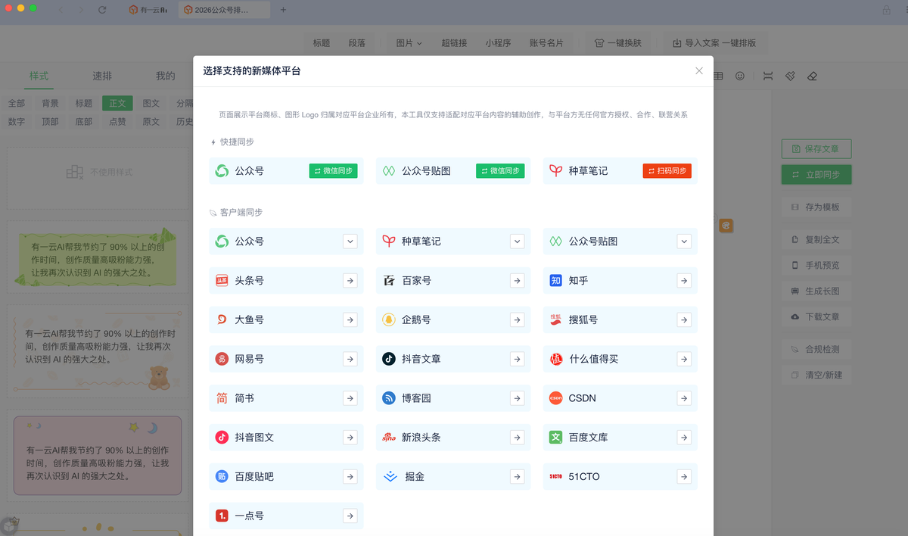Click the 百度文库 arrow icon
This screenshot has height=536, width=908.
click(684, 437)
